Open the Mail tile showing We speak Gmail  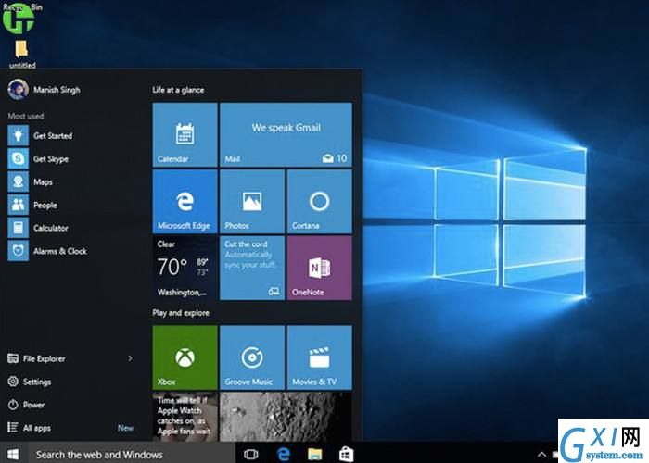coord(286,135)
